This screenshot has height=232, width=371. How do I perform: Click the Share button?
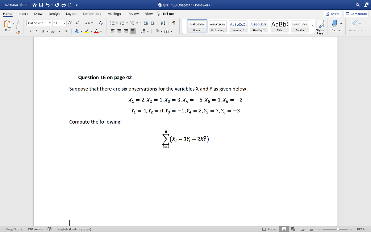(x=332, y=13)
